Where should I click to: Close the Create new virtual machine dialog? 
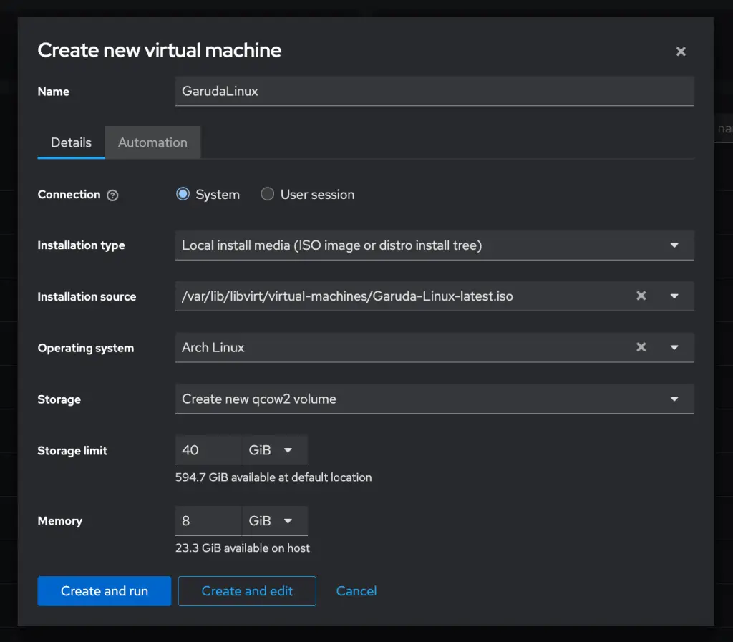tap(680, 51)
